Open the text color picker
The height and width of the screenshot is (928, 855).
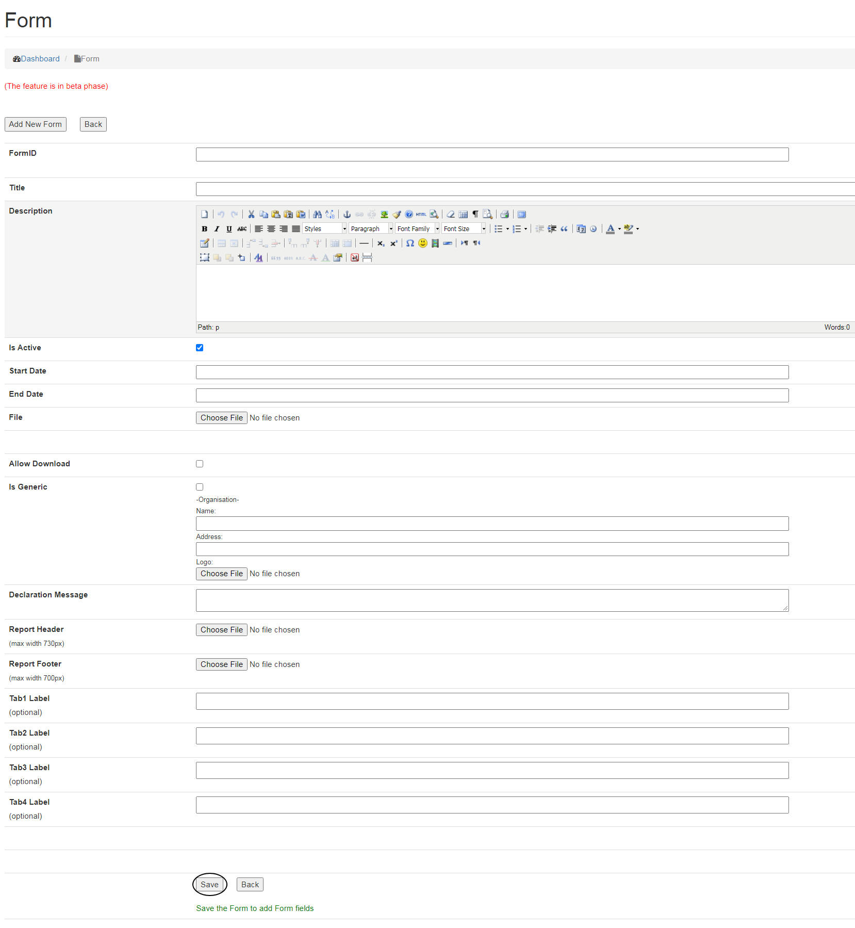(x=611, y=229)
